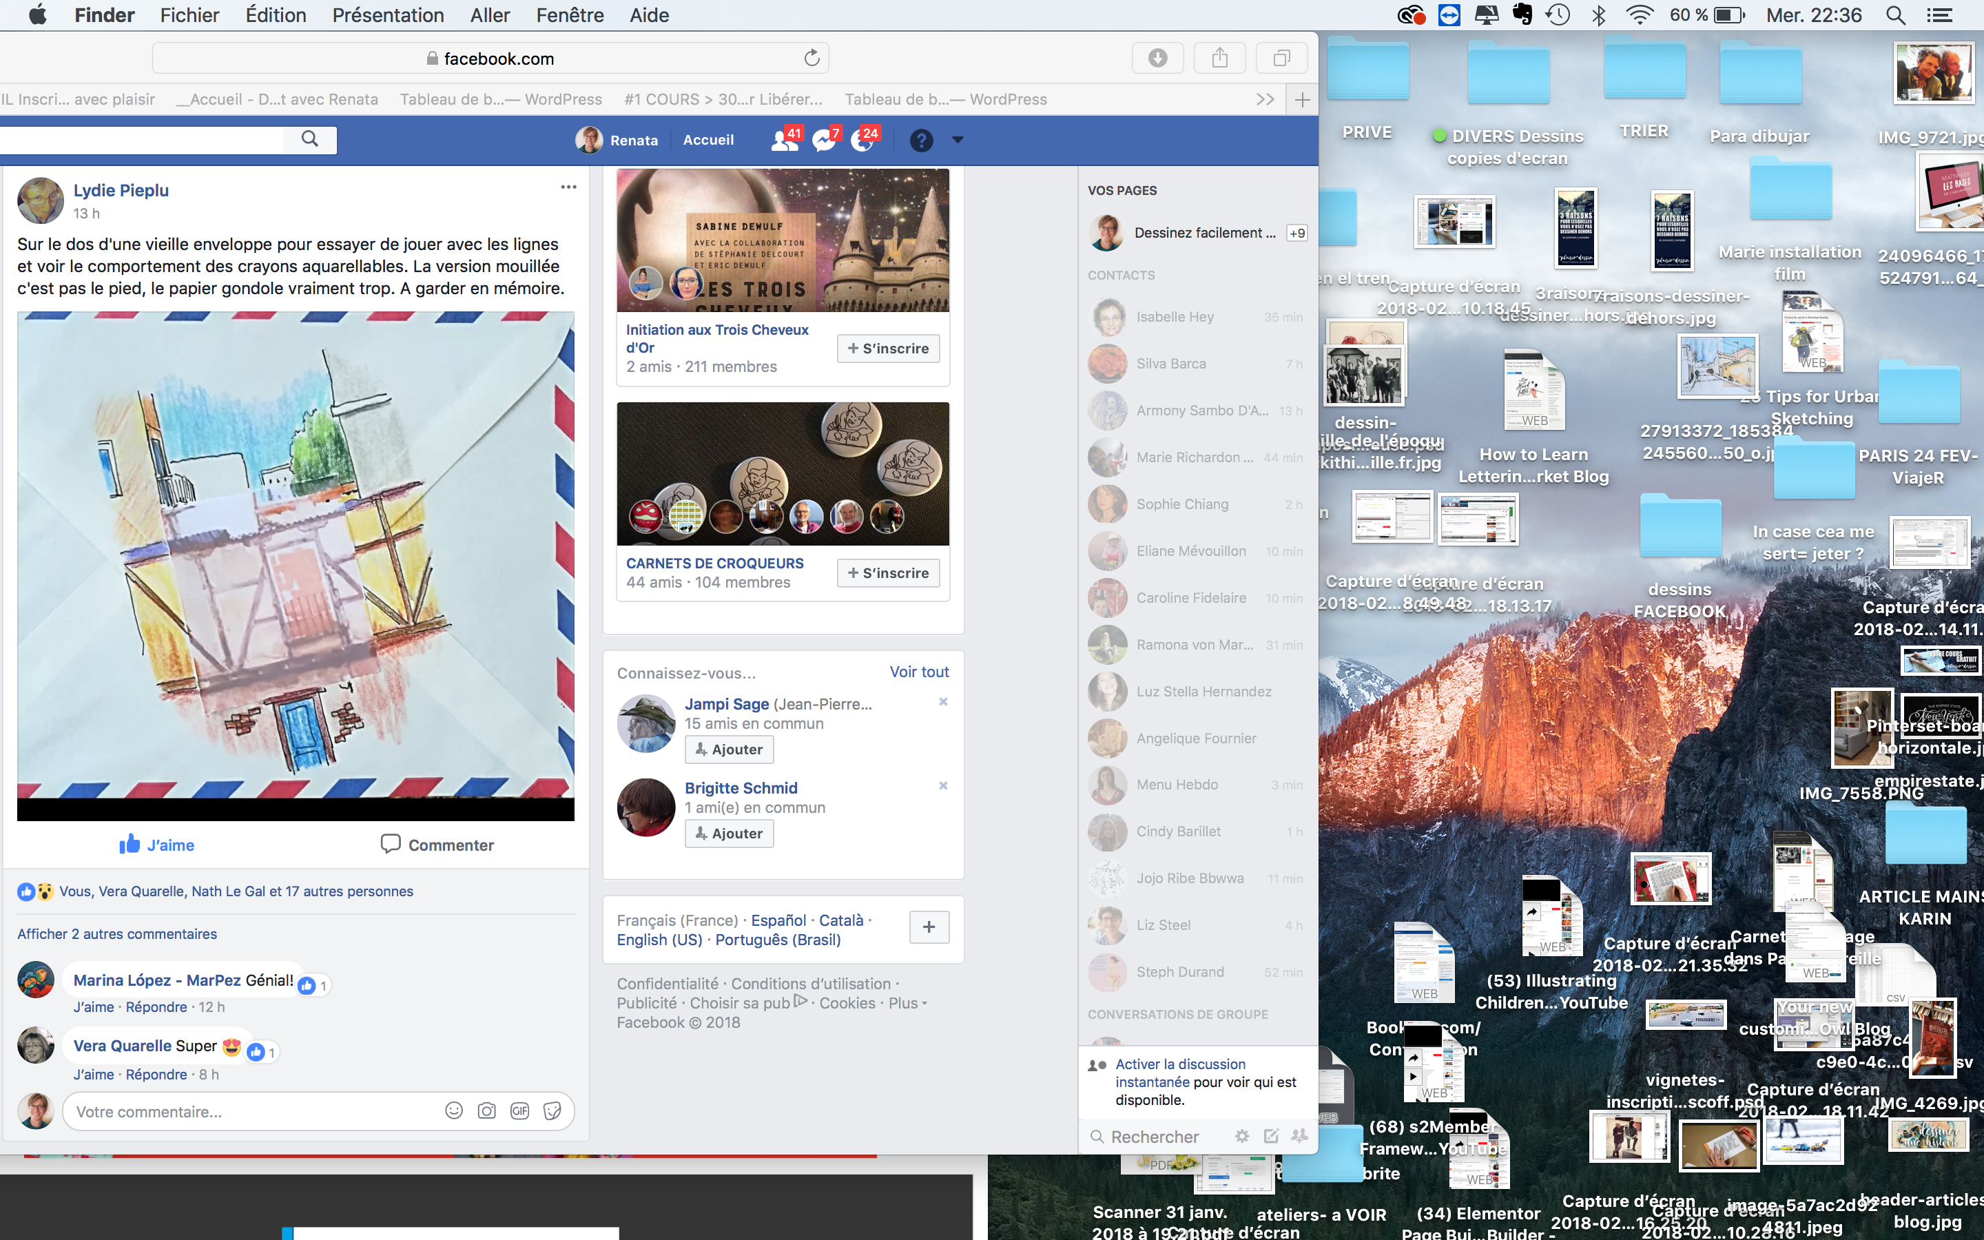Switch to the #1 COURS tab
The width and height of the screenshot is (1984, 1240).
click(x=723, y=99)
